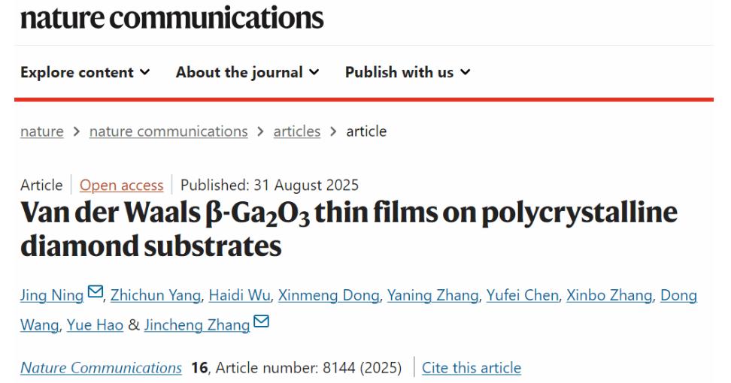
Task: Go to the nature breadcrumb link
Action: pos(41,131)
